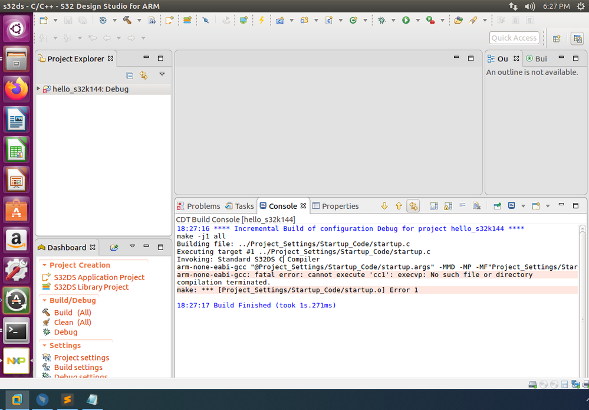Click Display Selected Console monitor icon
This screenshot has width=589, height=410.
(x=511, y=205)
